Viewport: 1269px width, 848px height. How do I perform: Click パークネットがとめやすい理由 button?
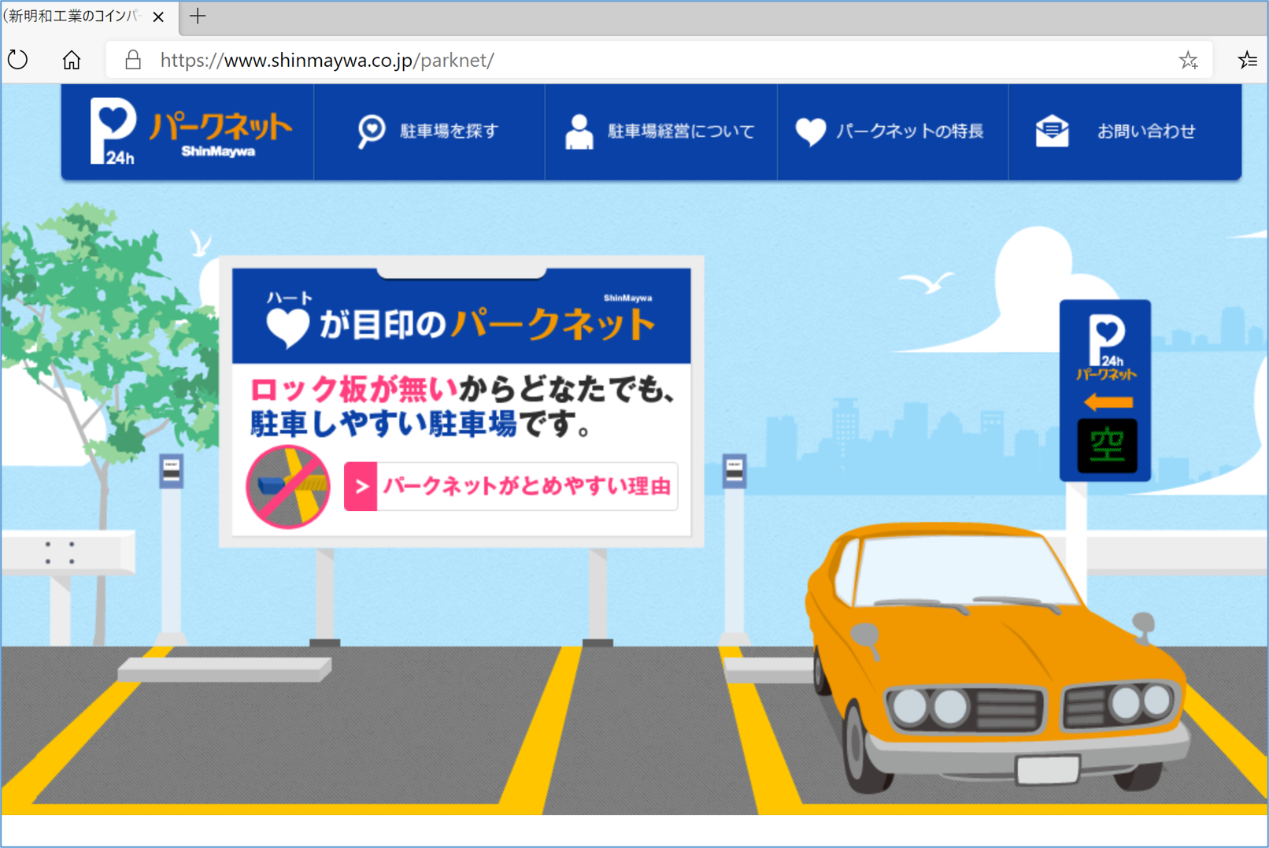click(x=511, y=487)
